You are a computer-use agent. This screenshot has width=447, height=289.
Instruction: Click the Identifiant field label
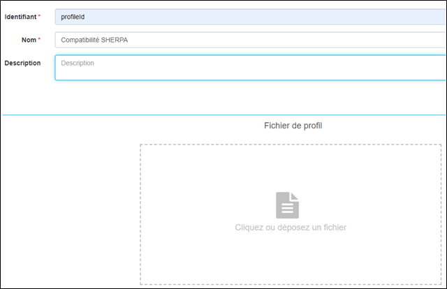[20, 17]
